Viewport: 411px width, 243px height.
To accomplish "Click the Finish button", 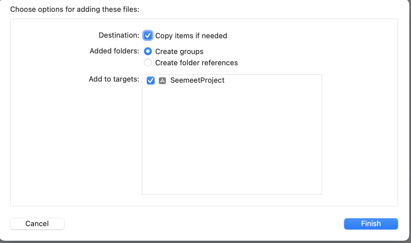I will [x=371, y=224].
